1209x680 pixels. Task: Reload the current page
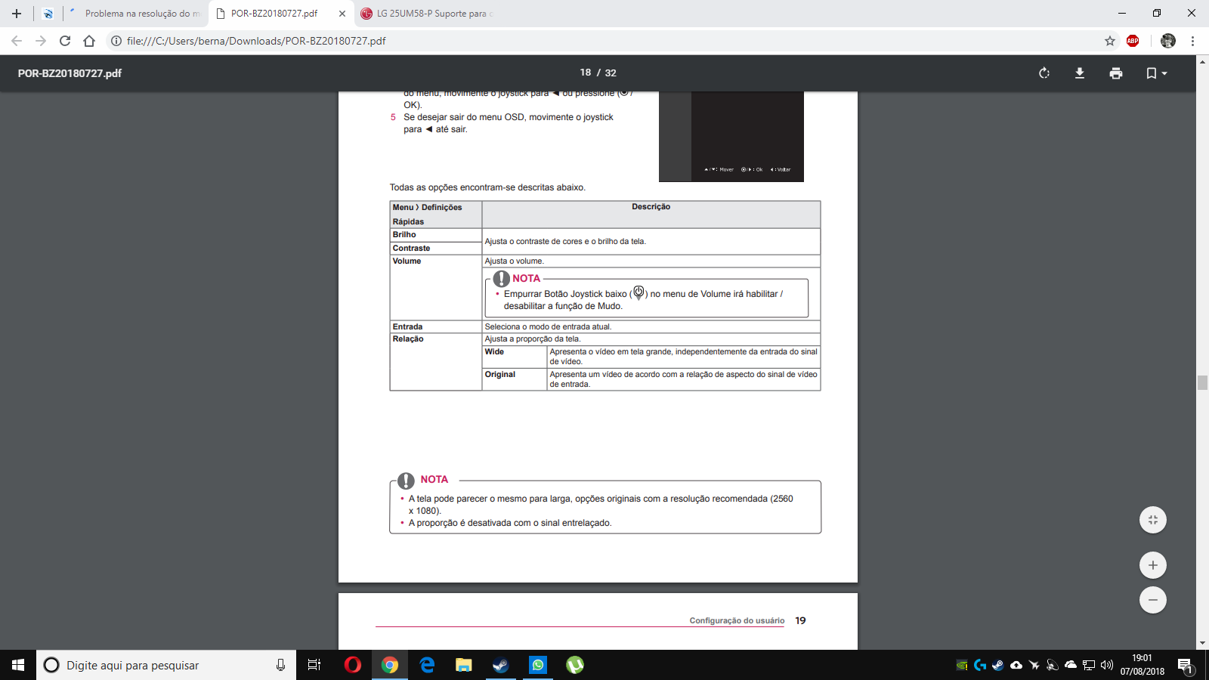point(65,41)
